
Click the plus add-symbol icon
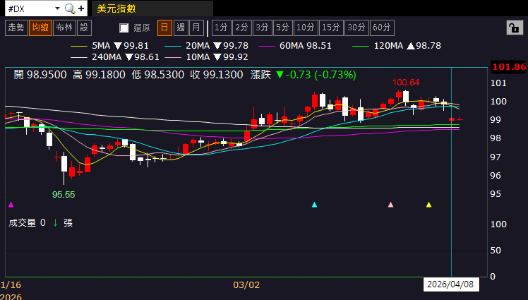pos(81,8)
